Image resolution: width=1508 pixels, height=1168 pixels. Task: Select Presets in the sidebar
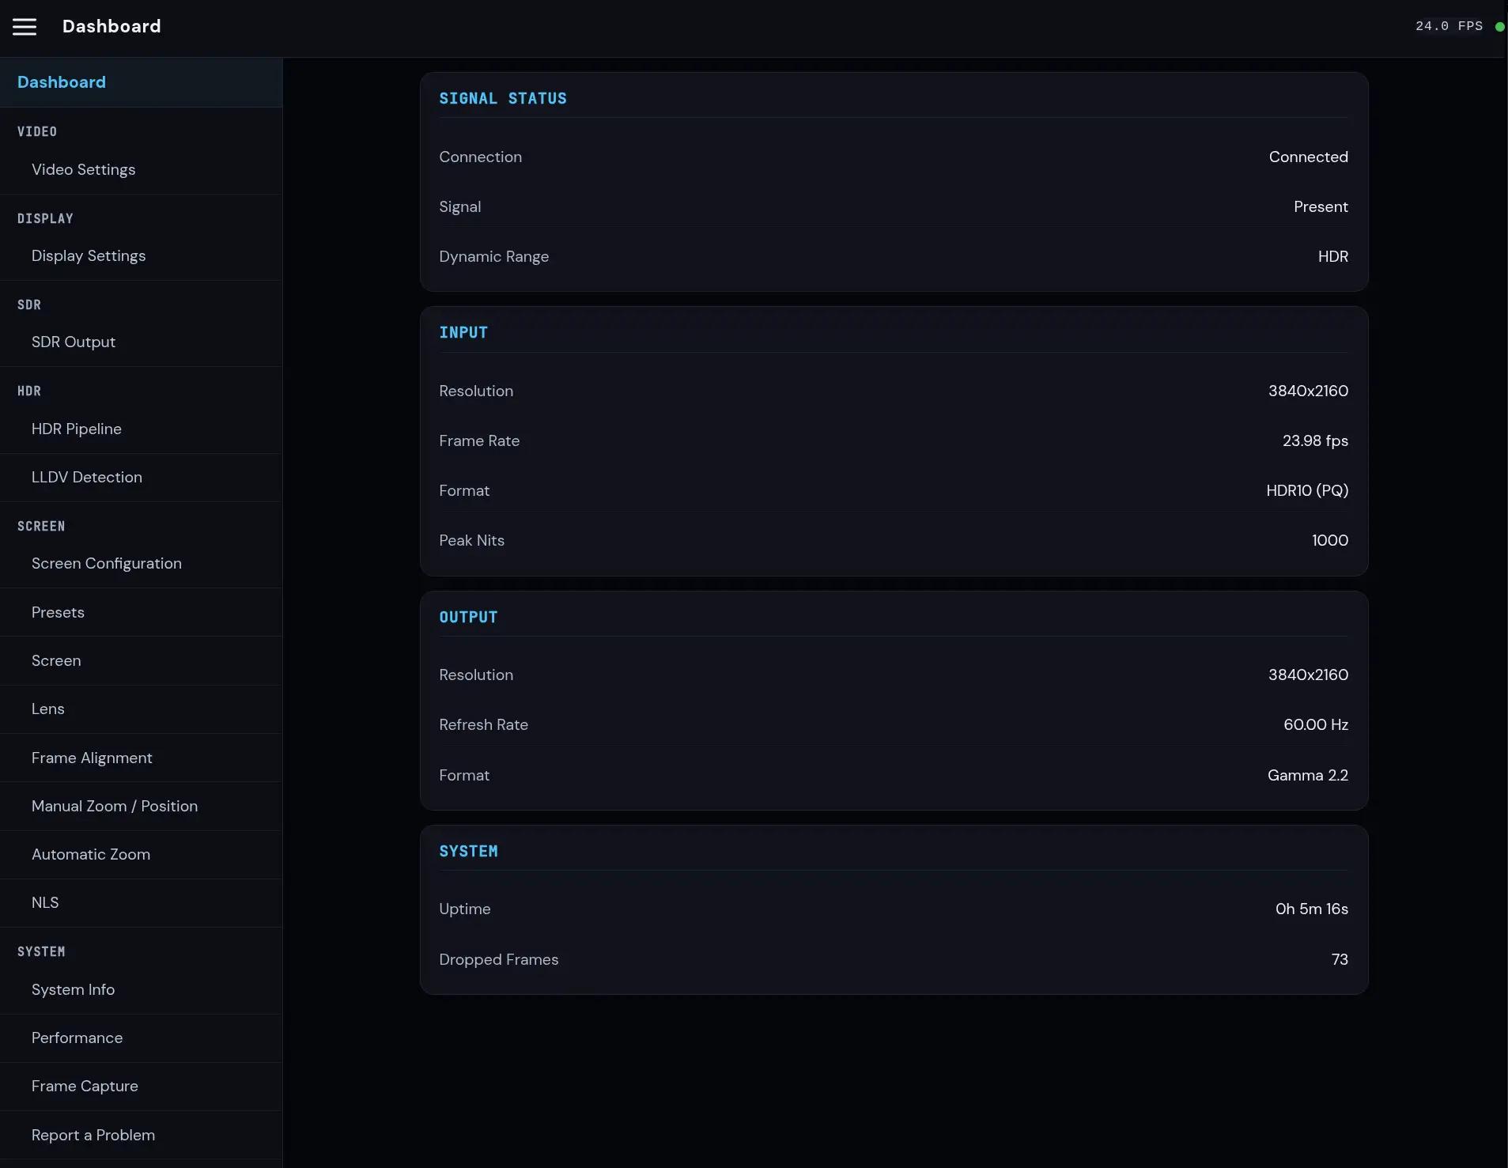(141, 613)
